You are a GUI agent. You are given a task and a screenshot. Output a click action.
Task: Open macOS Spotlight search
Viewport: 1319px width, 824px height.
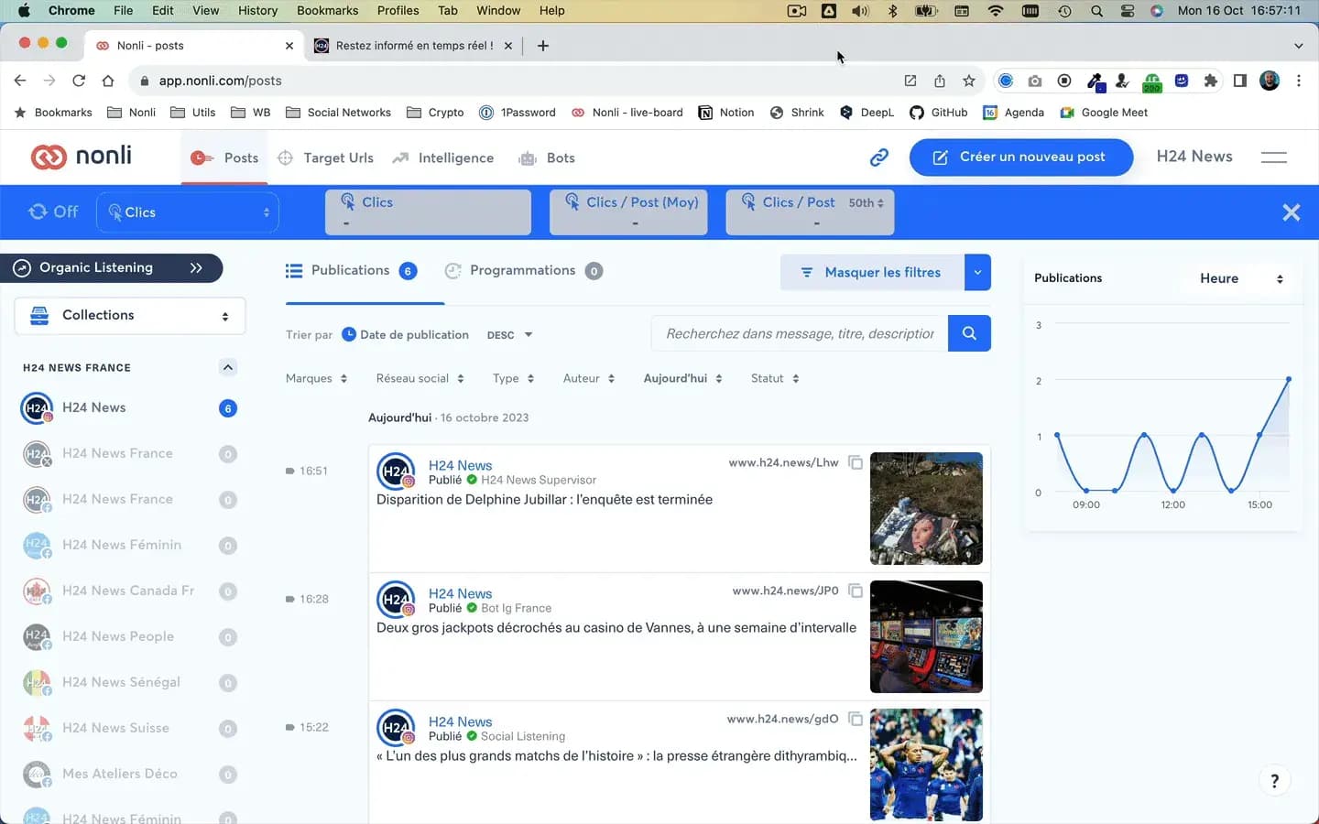[1096, 11]
